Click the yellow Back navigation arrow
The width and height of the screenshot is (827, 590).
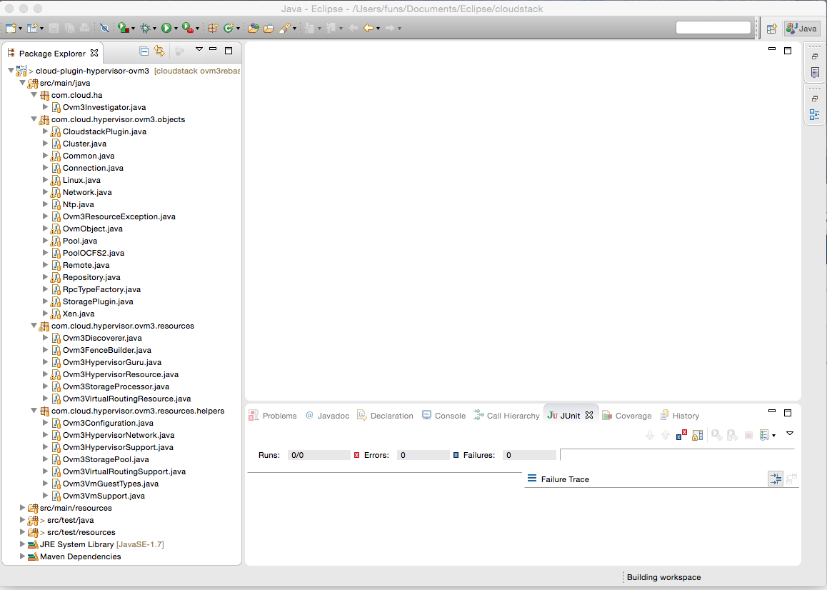point(368,28)
